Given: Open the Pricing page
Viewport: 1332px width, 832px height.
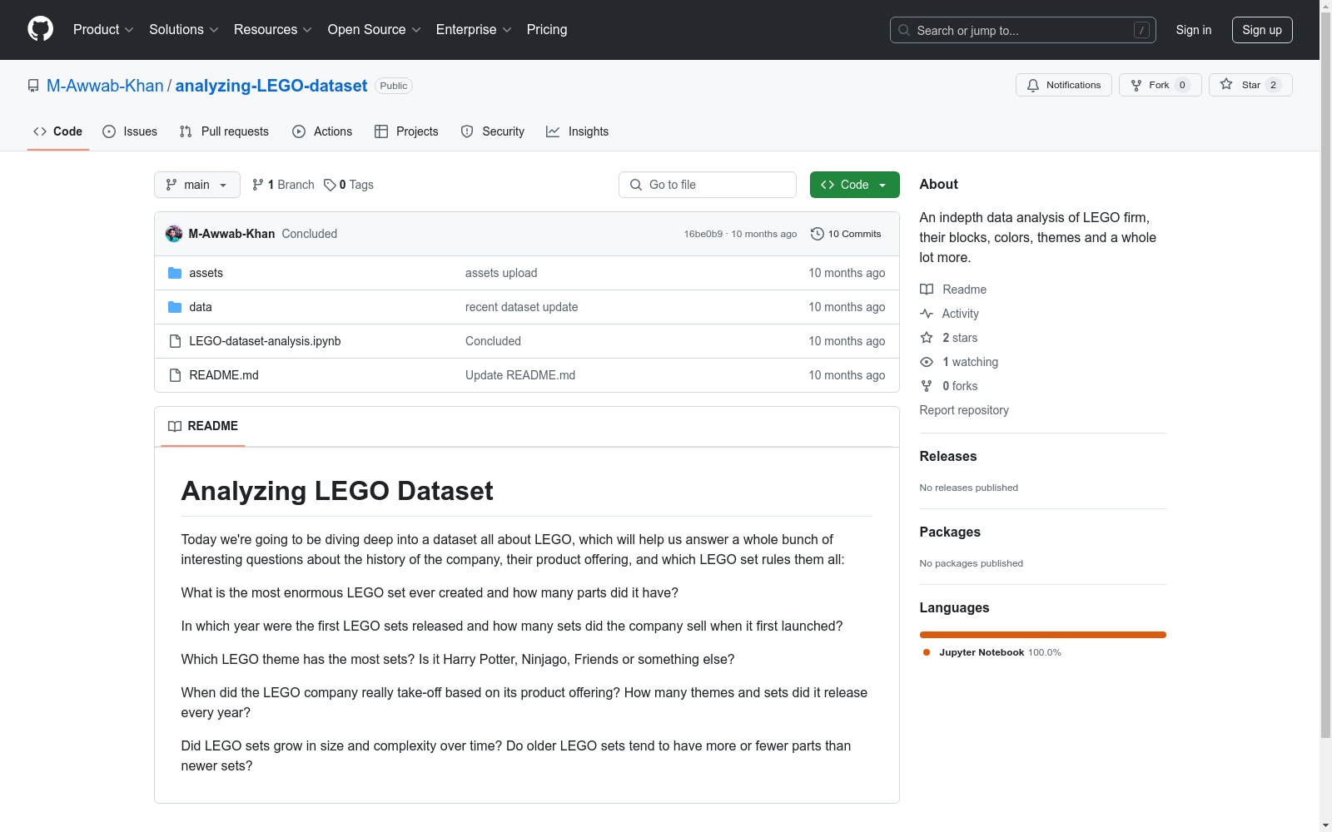Looking at the screenshot, I should pyautogui.click(x=547, y=30).
